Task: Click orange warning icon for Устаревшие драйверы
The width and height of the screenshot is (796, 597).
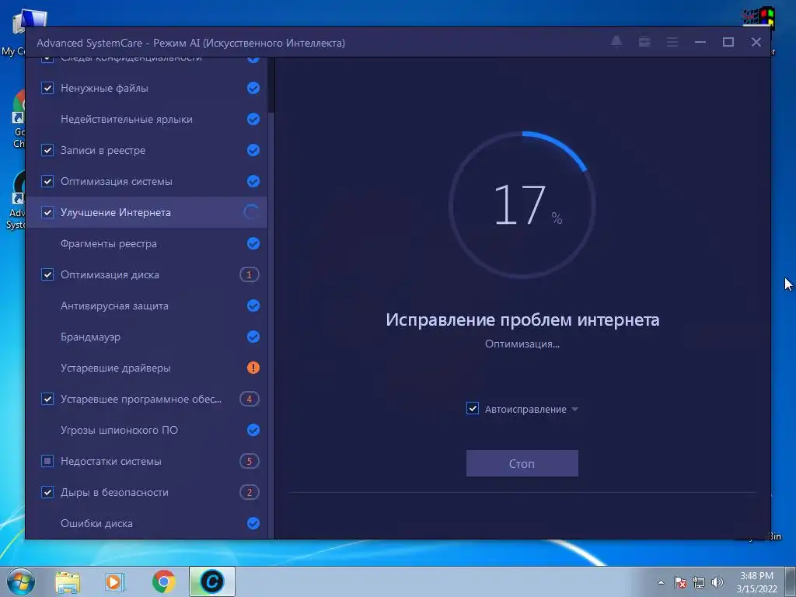Action: coord(253,368)
